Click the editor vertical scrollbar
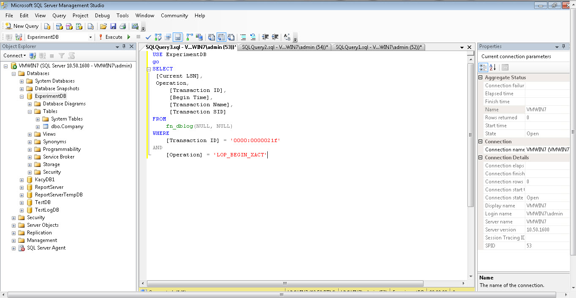 pyautogui.click(x=471, y=135)
